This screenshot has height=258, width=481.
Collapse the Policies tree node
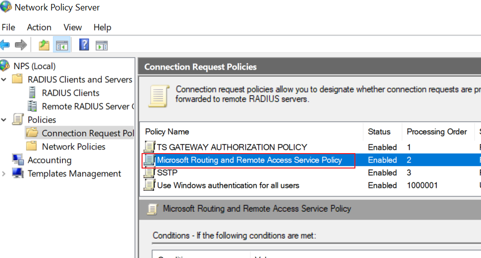[4, 120]
